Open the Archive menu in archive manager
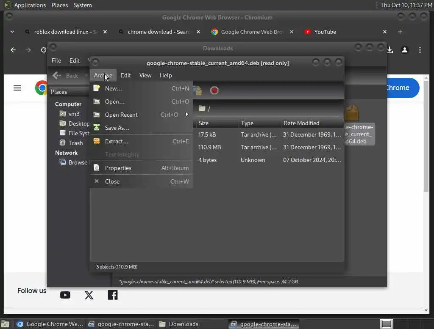434x329 pixels. (103, 75)
